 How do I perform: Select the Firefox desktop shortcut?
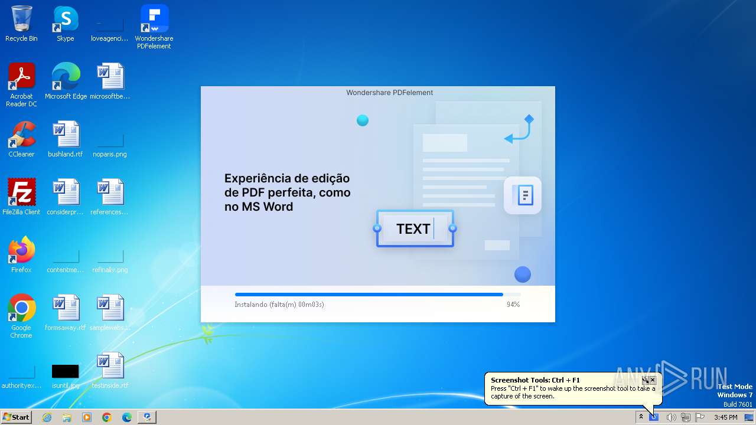[21, 254]
